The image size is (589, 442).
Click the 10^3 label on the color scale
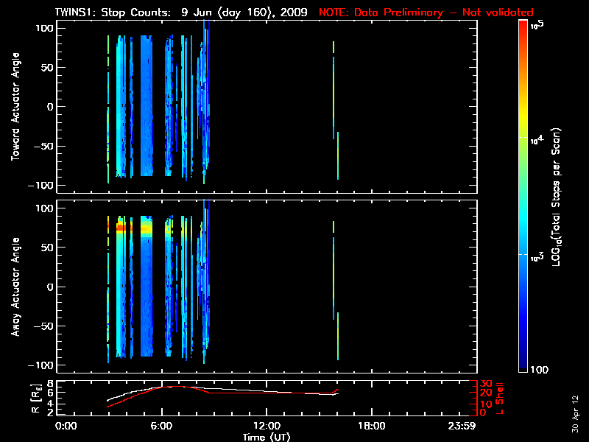tap(537, 254)
